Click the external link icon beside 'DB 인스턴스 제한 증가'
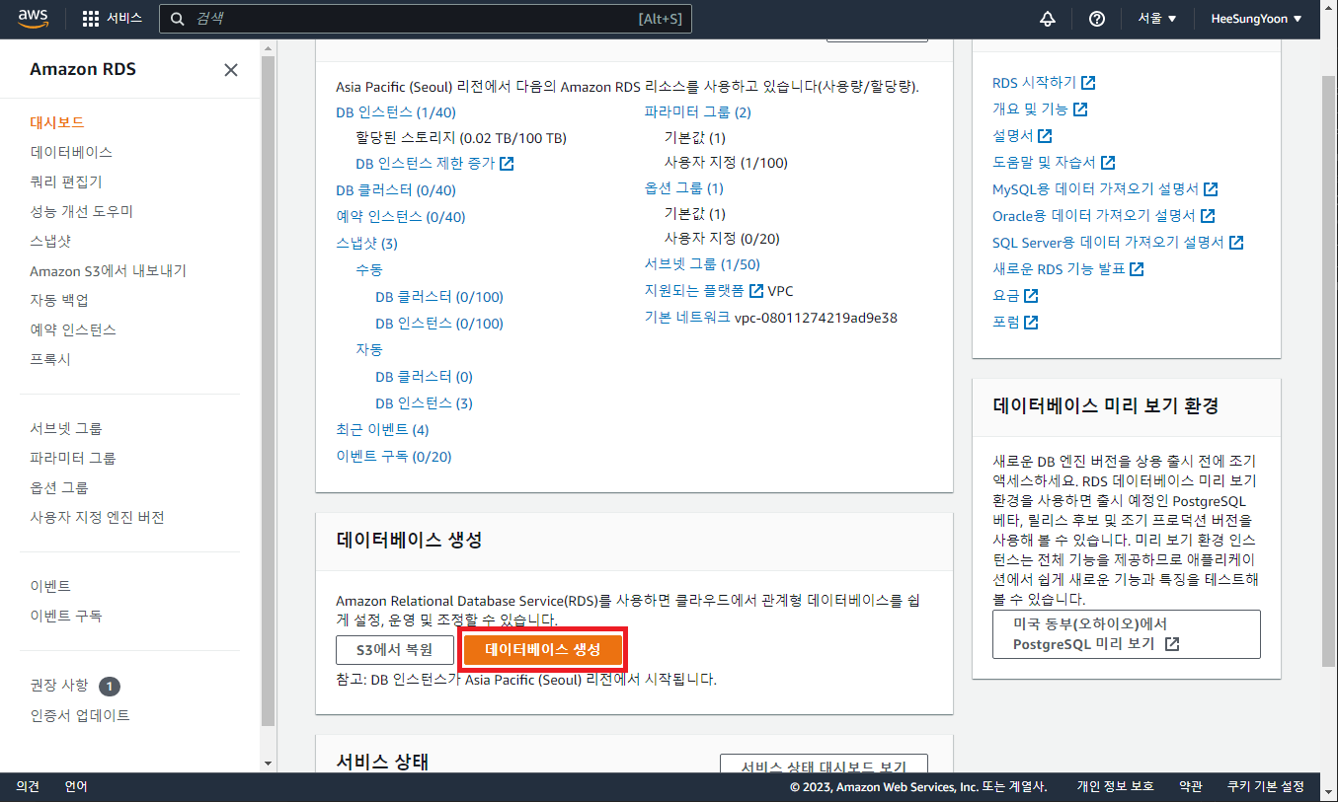Viewport: 1338px width, 802px height. point(507,164)
